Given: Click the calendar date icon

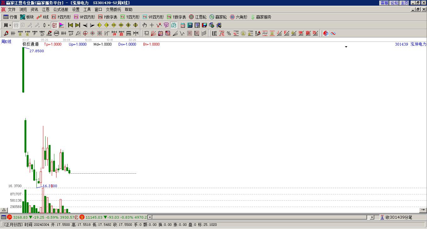Looking at the screenshot, I should 183,25.
